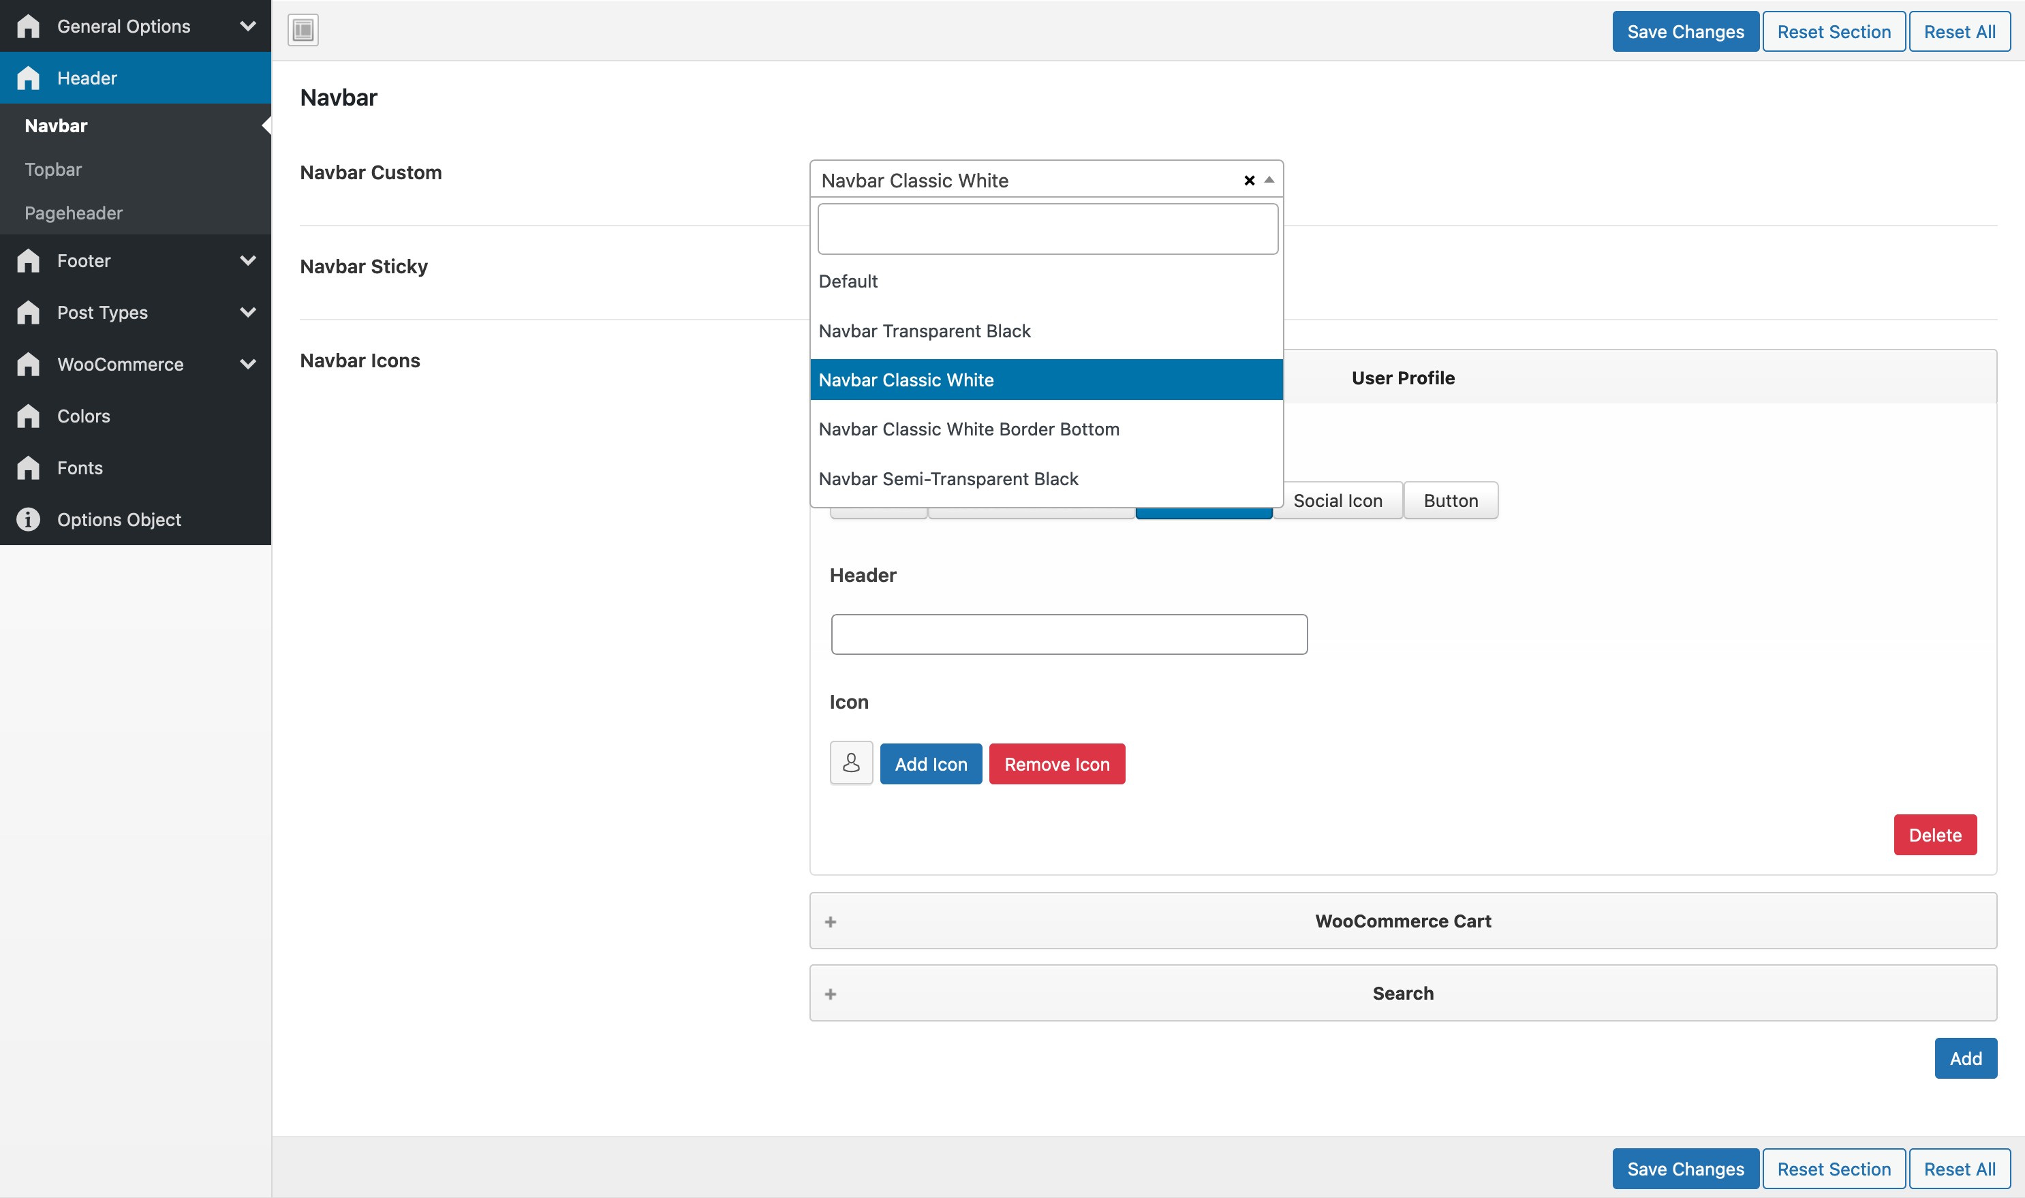Click the Options Object info icon
This screenshot has height=1198, width=2025.
tap(28, 519)
